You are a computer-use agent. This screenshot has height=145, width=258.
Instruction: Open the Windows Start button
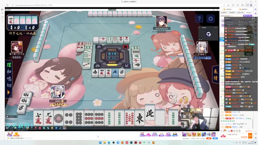(x=100, y=143)
